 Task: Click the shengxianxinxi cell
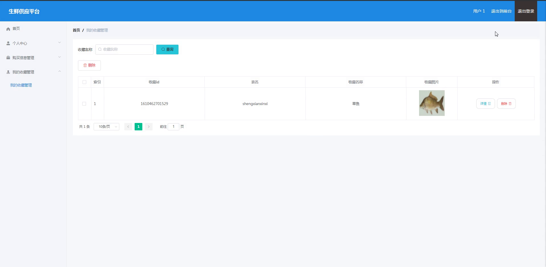(255, 104)
